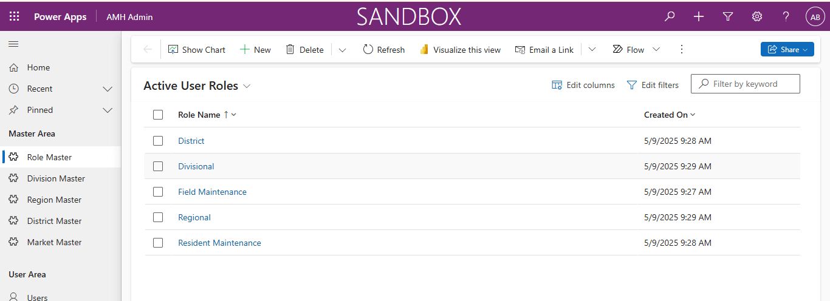The height and width of the screenshot is (301, 830).
Task: Toggle the select all rows checkbox
Action: [x=158, y=115]
